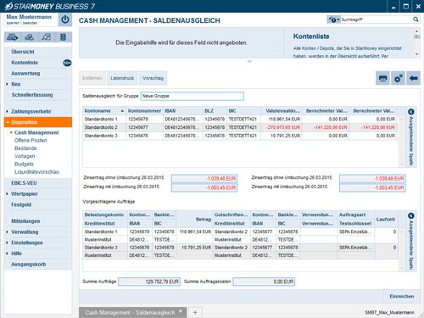Click the print icon button
Viewport: 424px width, 318px height.
click(382, 78)
